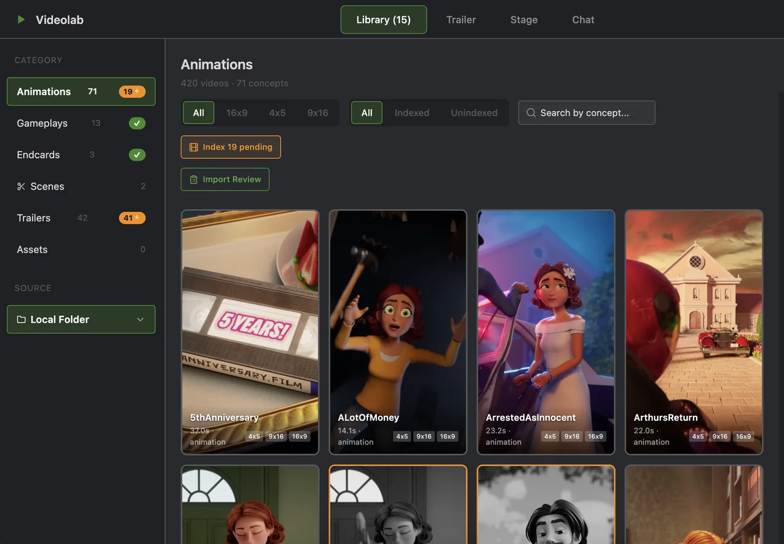Click the green checkmark badge beside Gameplays
Viewport: 784px width, 544px height.
137,123
